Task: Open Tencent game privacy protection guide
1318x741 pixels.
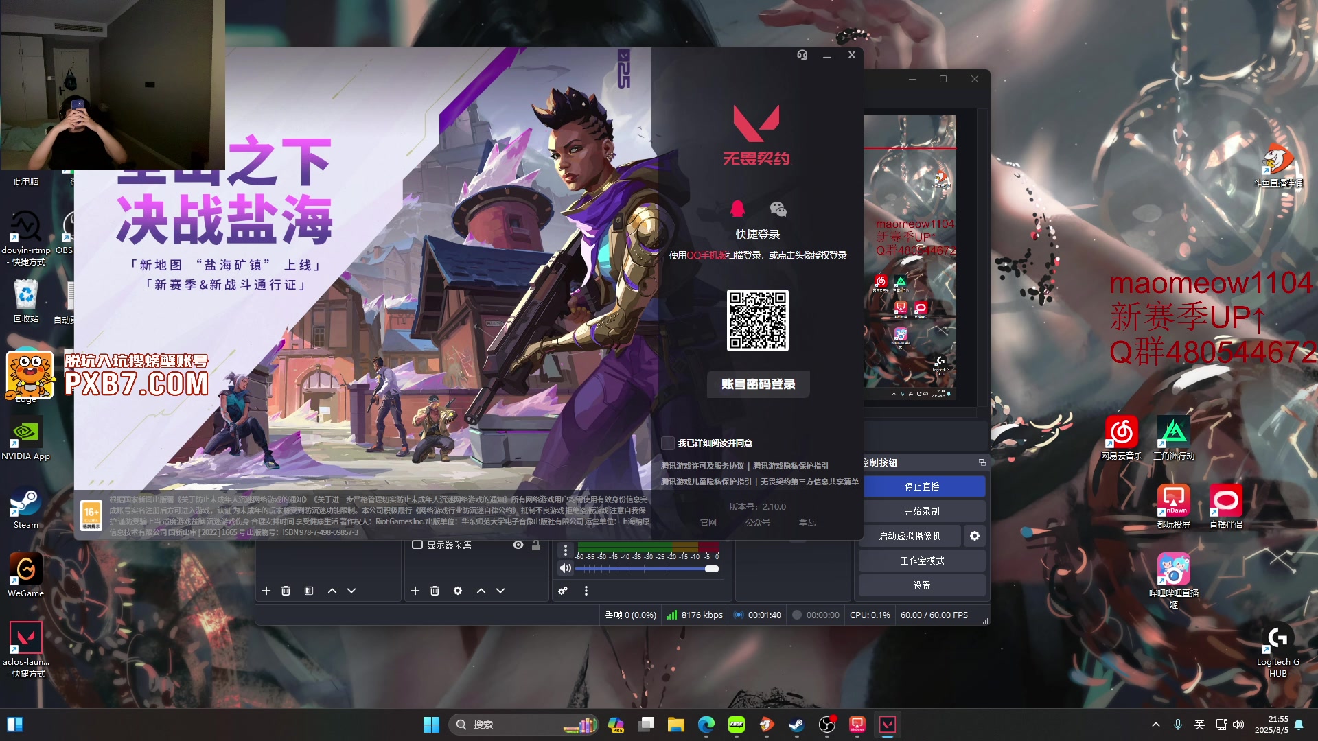Action: (790, 466)
